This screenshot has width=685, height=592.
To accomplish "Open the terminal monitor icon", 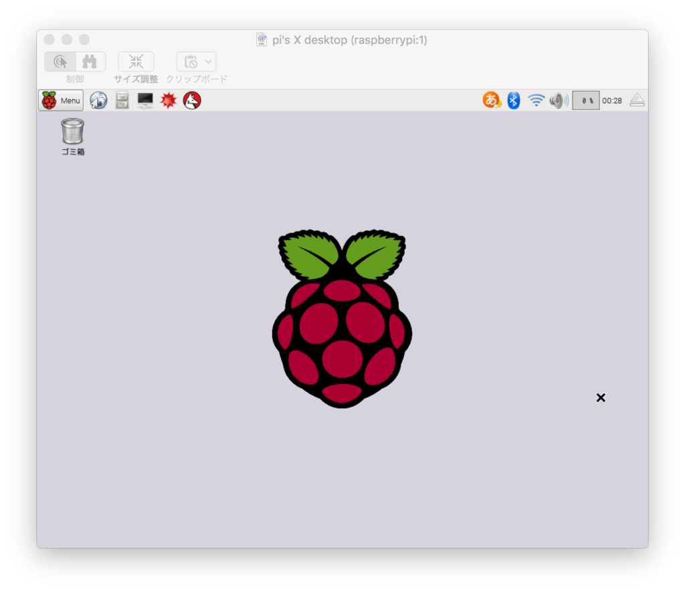I will [x=145, y=100].
